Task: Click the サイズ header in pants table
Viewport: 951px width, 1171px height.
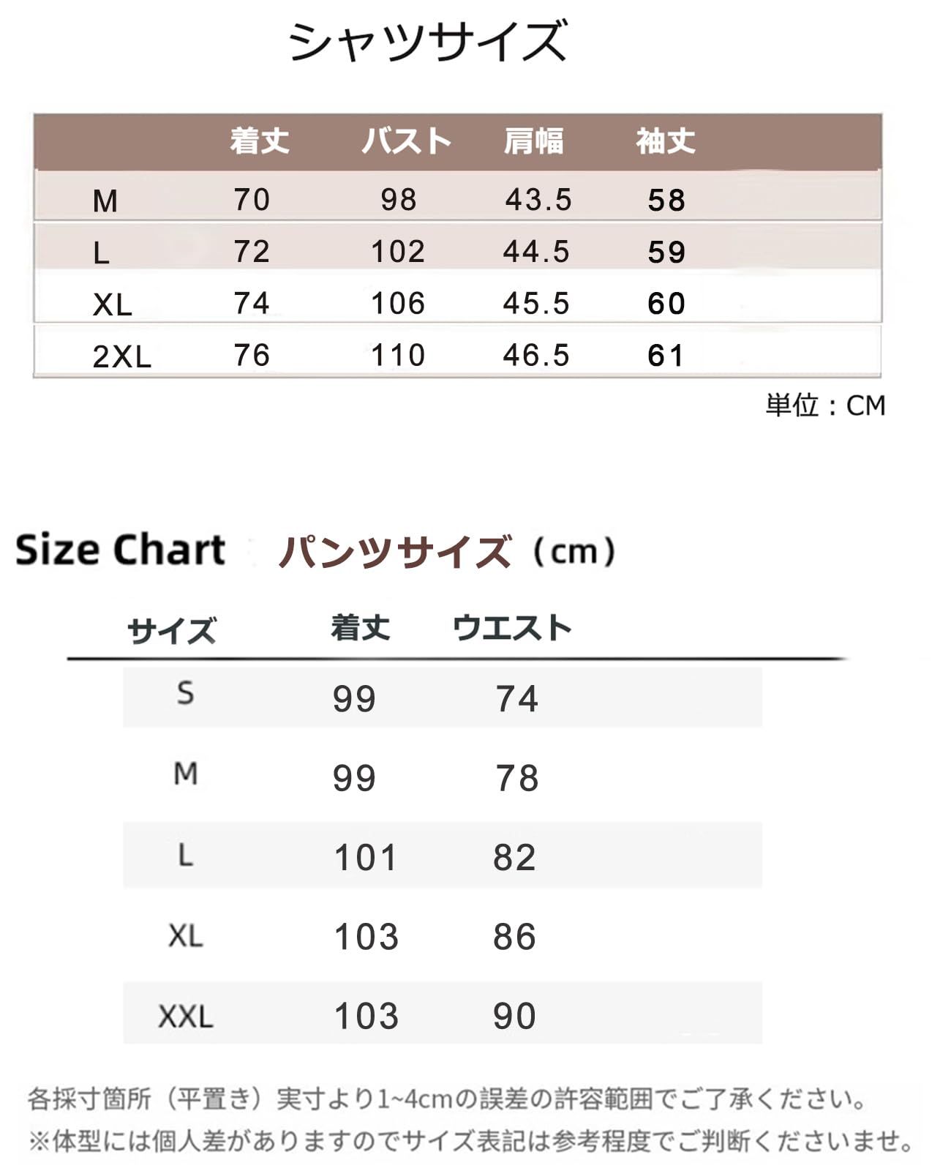Action: click(172, 630)
